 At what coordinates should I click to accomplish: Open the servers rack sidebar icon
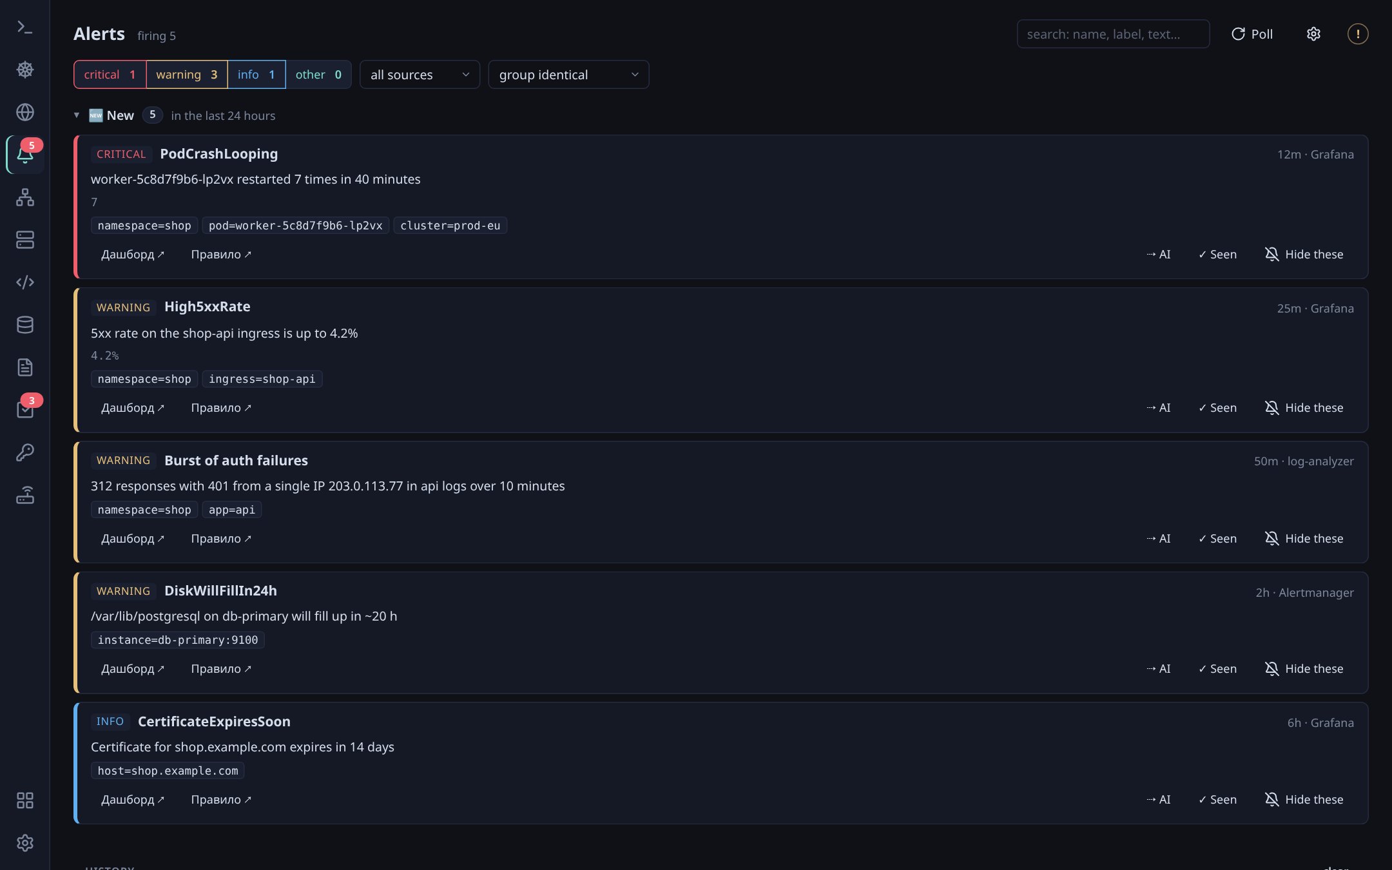point(24,240)
